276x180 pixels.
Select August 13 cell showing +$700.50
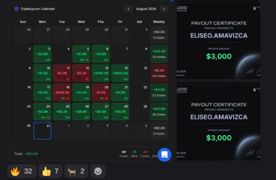(101, 73)
